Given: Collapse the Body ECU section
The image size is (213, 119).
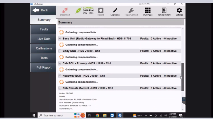Looking at the screenshot, I should 60,51.
